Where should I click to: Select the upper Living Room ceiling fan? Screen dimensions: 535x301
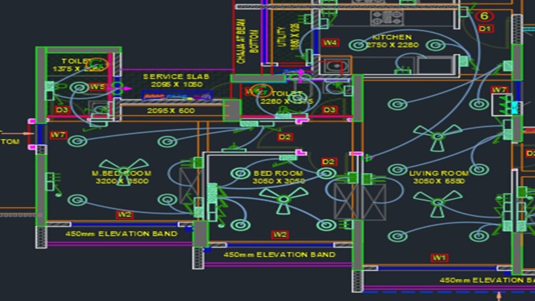pos(437,137)
